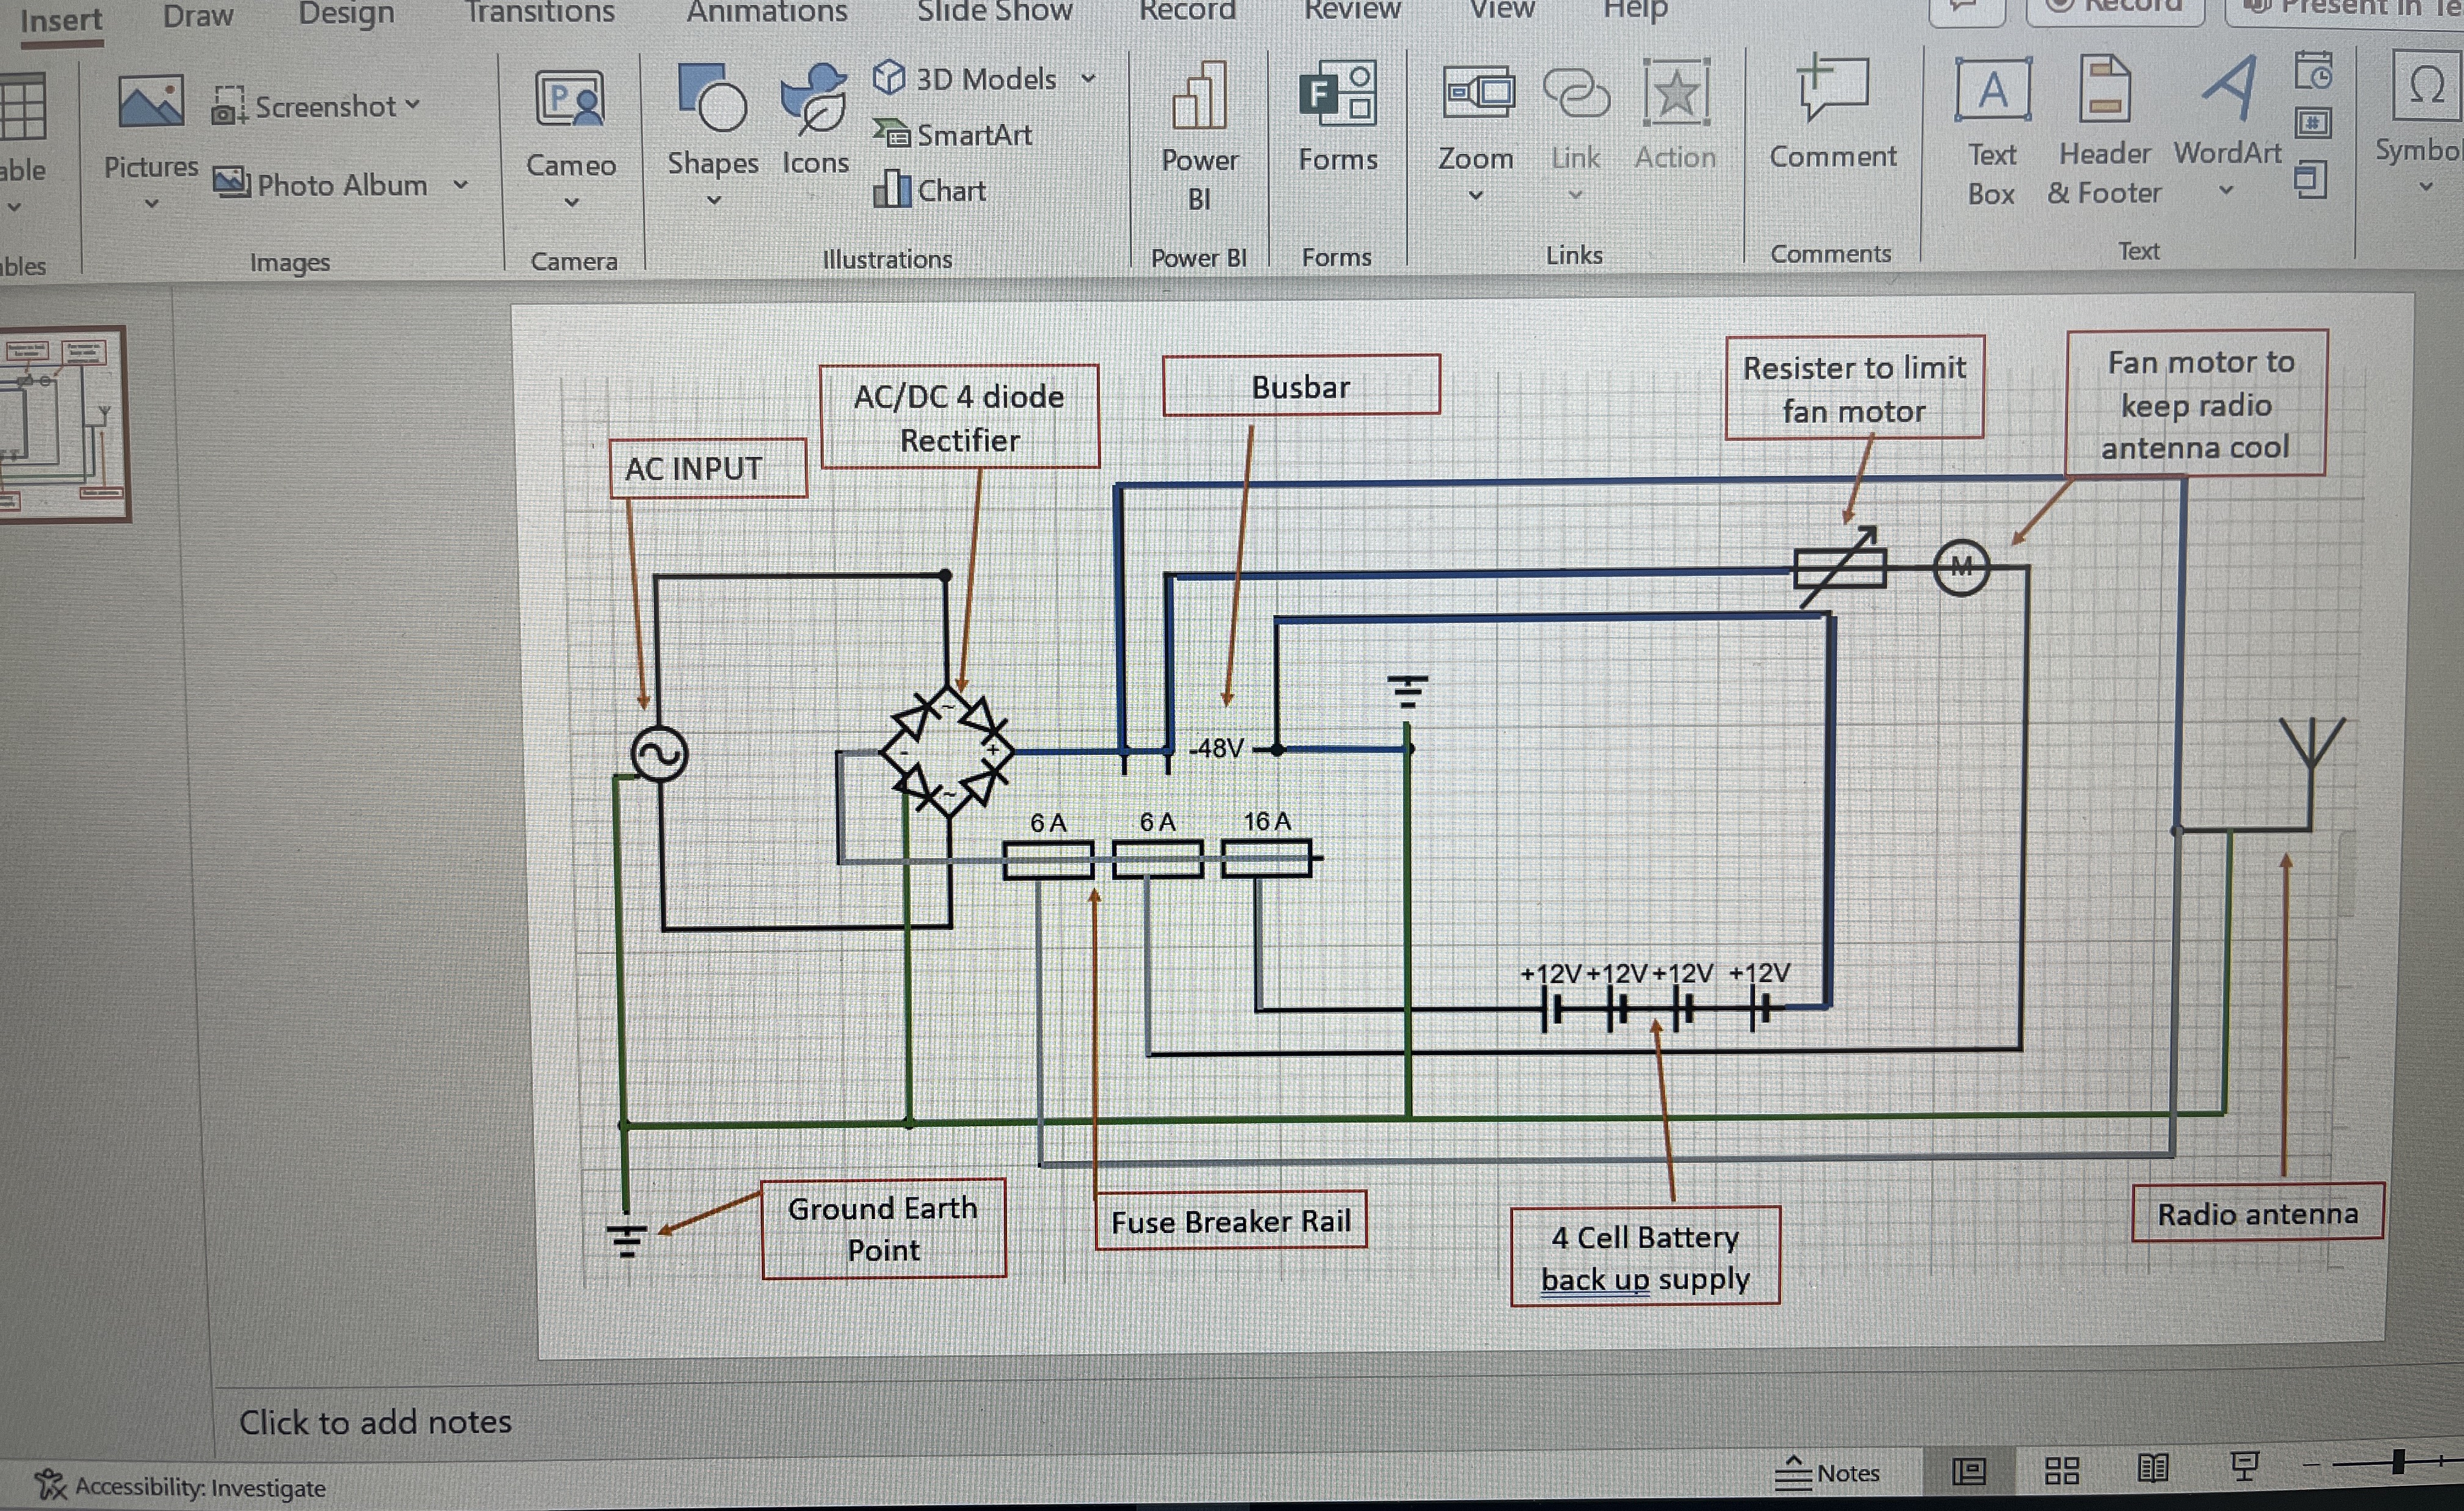This screenshot has height=1511, width=2464.
Task: Open the Design ribbon tab
Action: pyautogui.click(x=346, y=14)
